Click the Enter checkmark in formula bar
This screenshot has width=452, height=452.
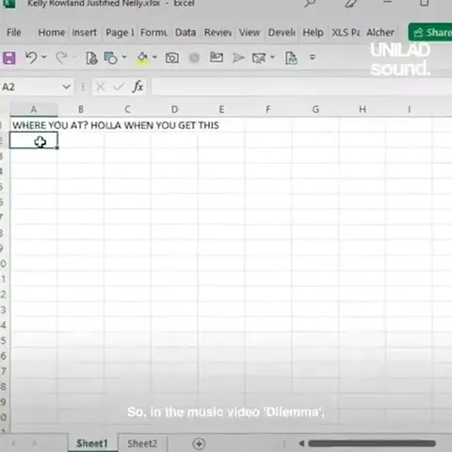pyautogui.click(x=119, y=87)
